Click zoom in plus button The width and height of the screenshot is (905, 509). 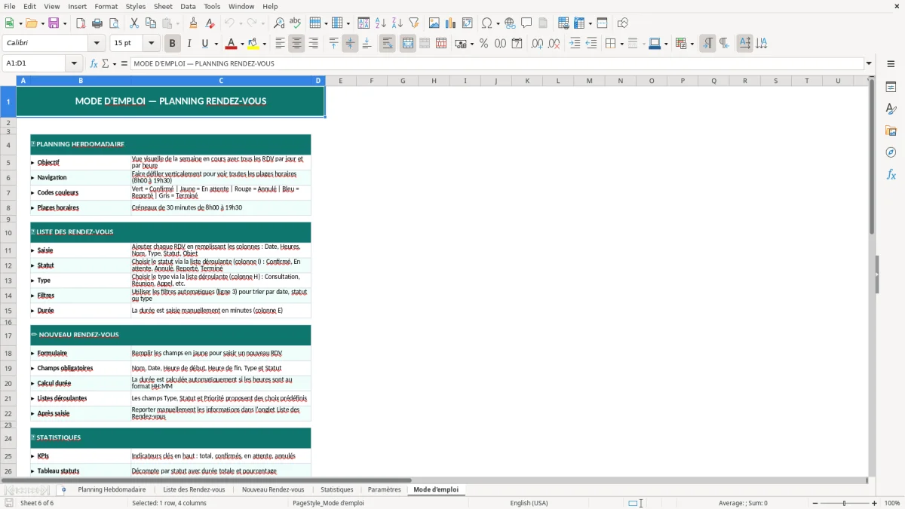(874, 503)
